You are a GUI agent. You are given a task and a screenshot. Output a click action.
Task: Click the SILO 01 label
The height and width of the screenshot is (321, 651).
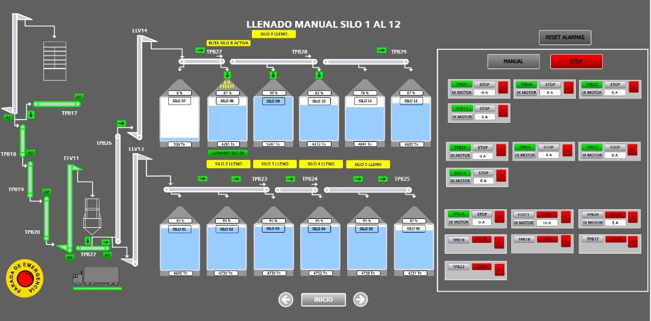(x=180, y=230)
